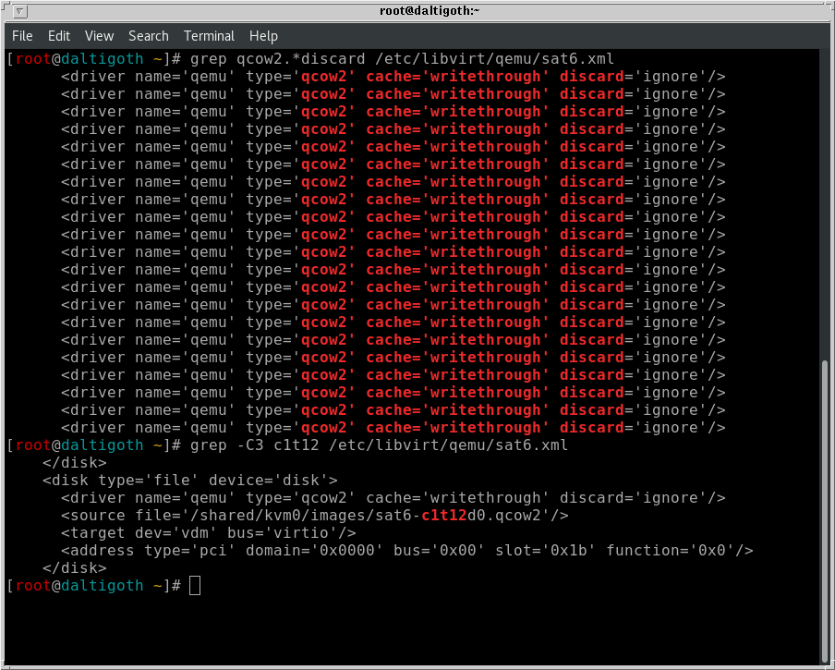Click the address type='pci' line
This screenshot has width=835, height=670.
406,551
